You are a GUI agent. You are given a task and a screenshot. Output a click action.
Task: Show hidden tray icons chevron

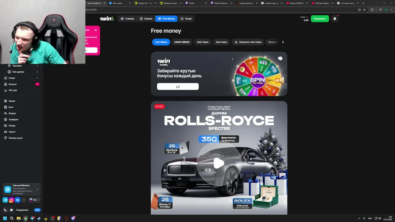pos(360,218)
